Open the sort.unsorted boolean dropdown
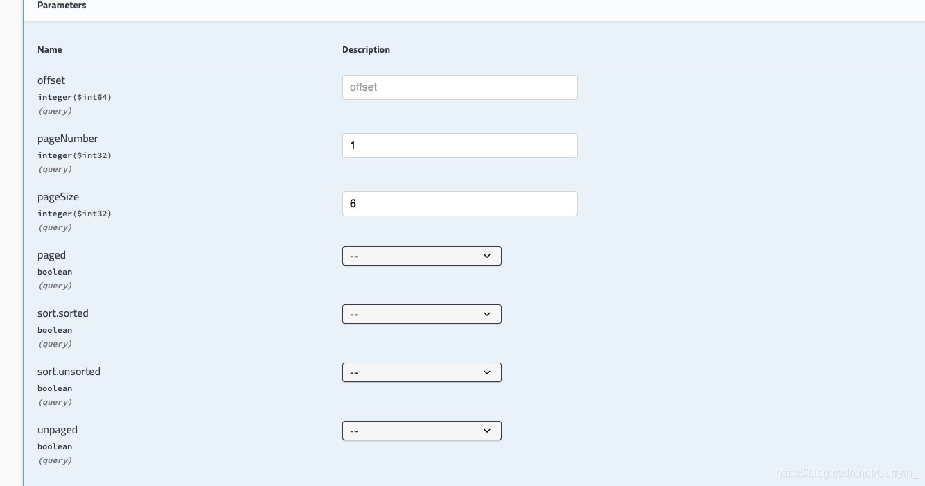Screen dimensions: 925x486 tap(421, 372)
